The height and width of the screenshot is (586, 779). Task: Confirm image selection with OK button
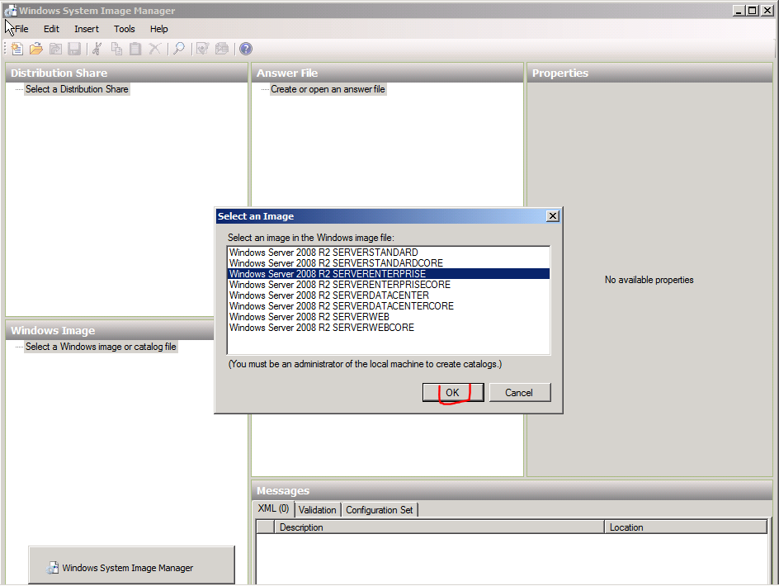pos(452,393)
